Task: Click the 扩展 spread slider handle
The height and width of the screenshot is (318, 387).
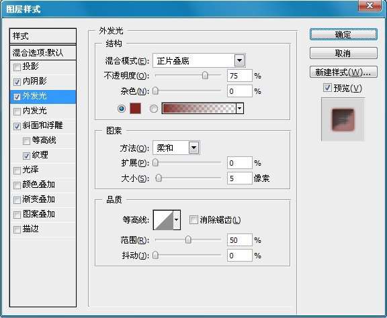Action: click(155, 163)
